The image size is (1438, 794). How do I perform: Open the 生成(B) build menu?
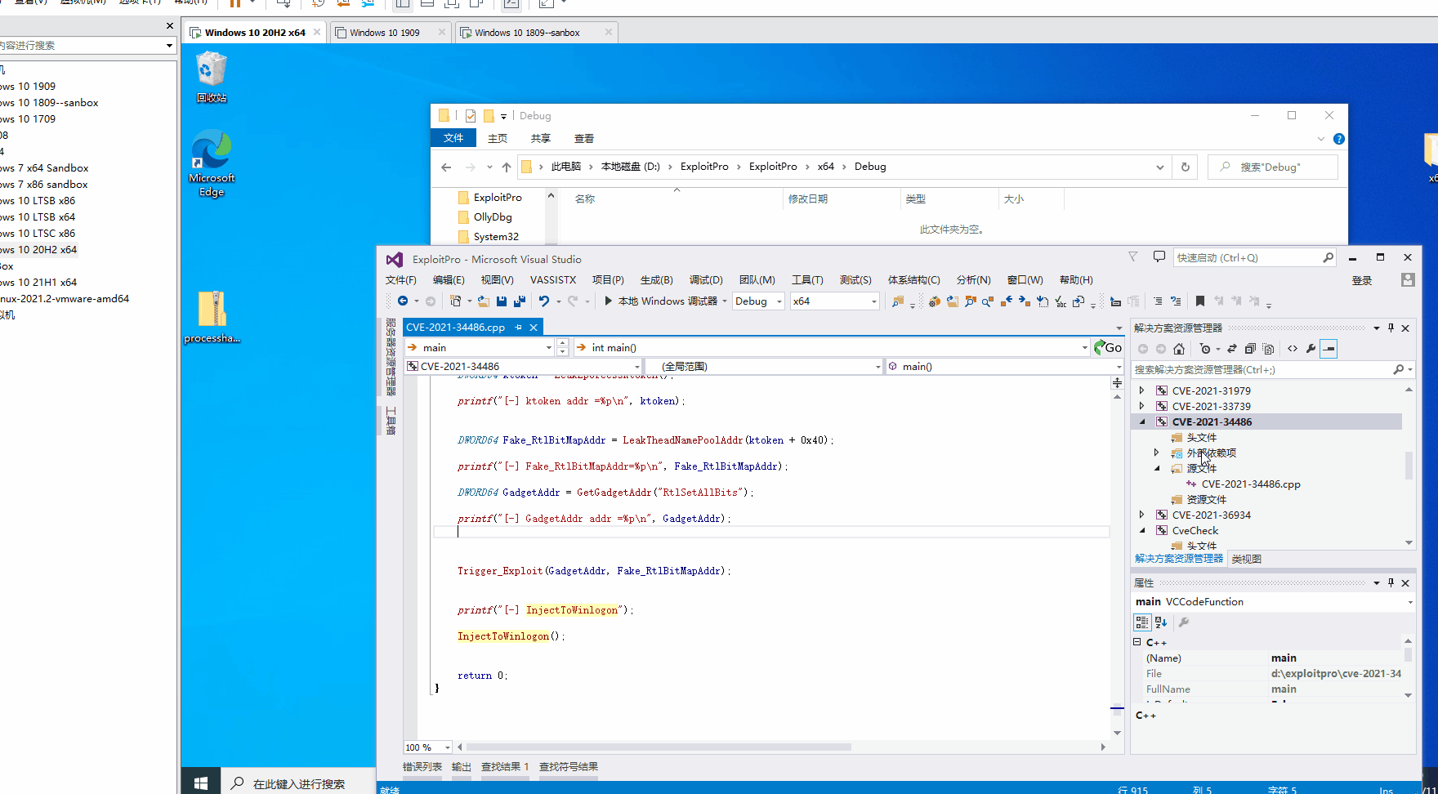click(x=657, y=280)
